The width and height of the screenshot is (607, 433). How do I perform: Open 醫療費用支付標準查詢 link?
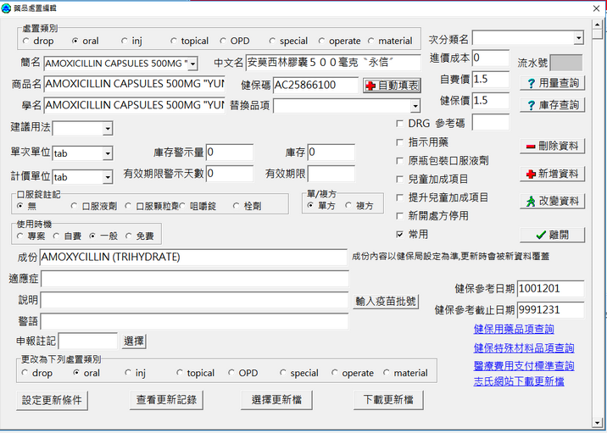pos(524,366)
